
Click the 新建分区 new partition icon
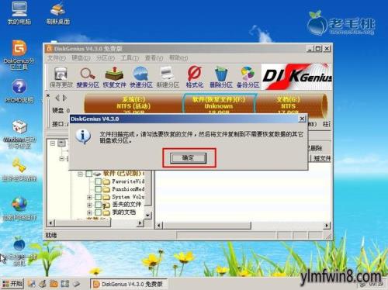pyautogui.click(x=168, y=78)
